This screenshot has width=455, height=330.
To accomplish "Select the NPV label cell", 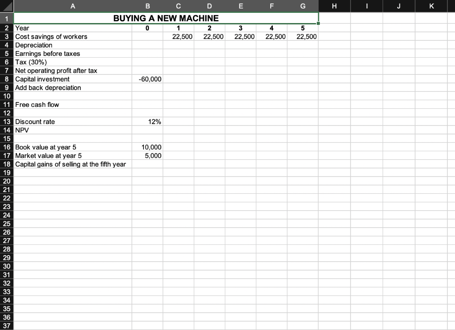I will click(72, 130).
